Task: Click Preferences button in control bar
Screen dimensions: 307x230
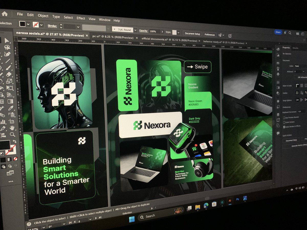Action: (x=210, y=34)
